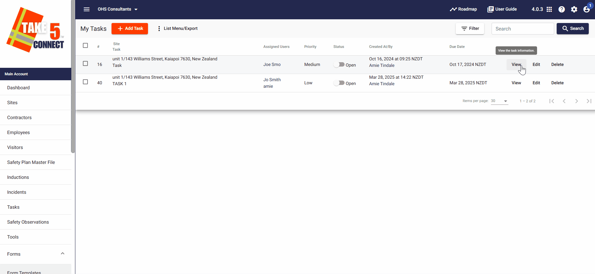Viewport: 595px width, 274px height.
Task: Click the Take 5 Connect logo
Action: (x=36, y=30)
